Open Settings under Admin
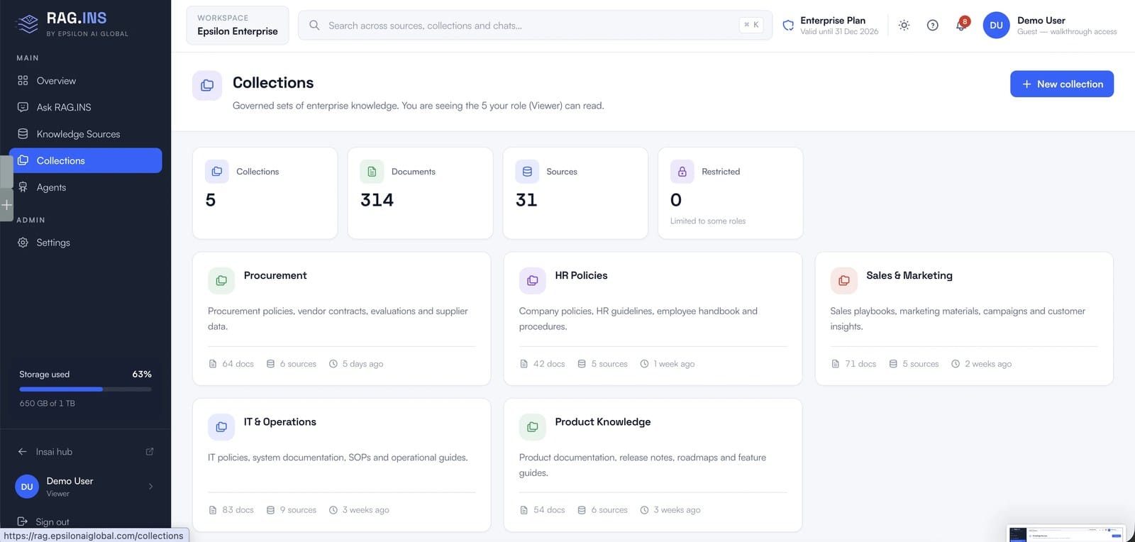 point(85,243)
